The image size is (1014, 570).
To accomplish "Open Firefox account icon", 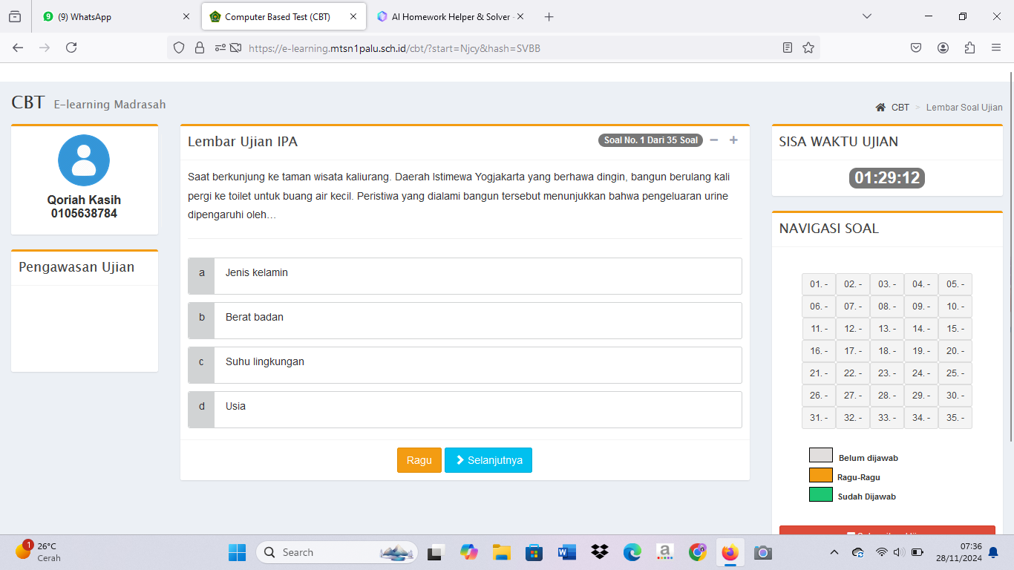I will (x=943, y=47).
